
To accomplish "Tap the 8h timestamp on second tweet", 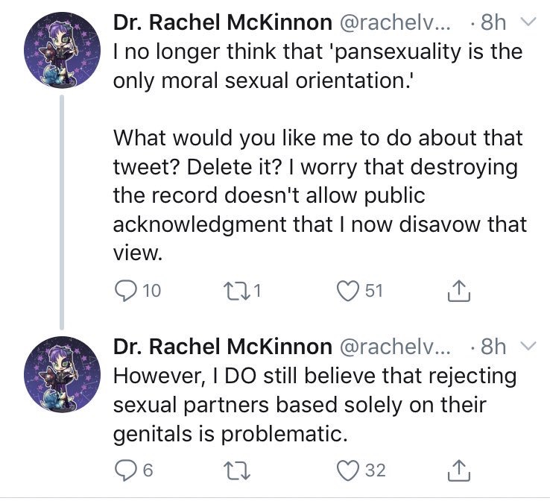I will coord(493,347).
